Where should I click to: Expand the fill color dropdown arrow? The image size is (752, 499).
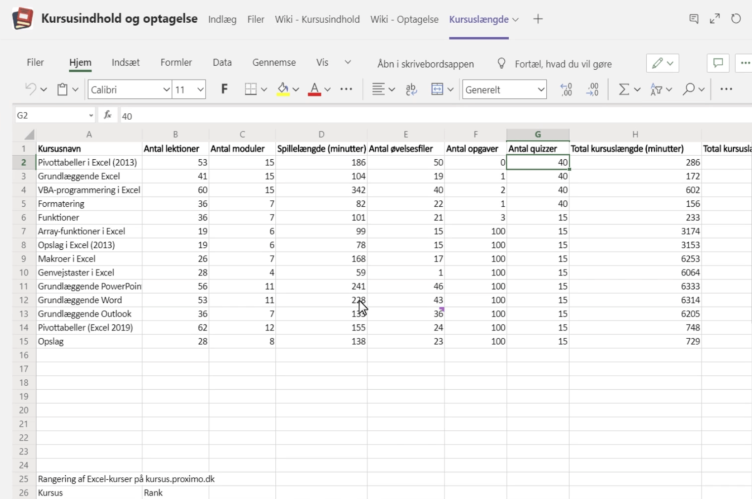click(296, 90)
